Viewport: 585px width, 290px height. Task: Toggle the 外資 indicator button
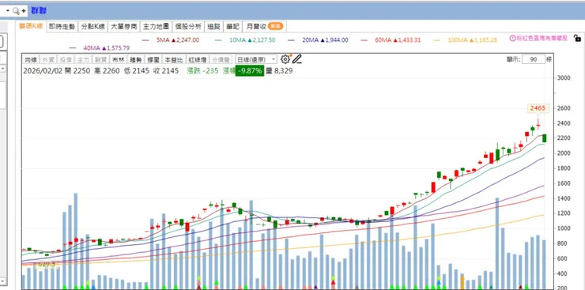click(47, 59)
